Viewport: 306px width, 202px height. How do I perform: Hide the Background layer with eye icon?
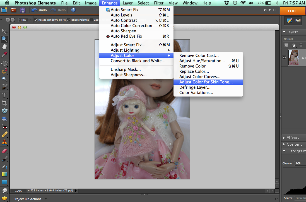(284, 57)
